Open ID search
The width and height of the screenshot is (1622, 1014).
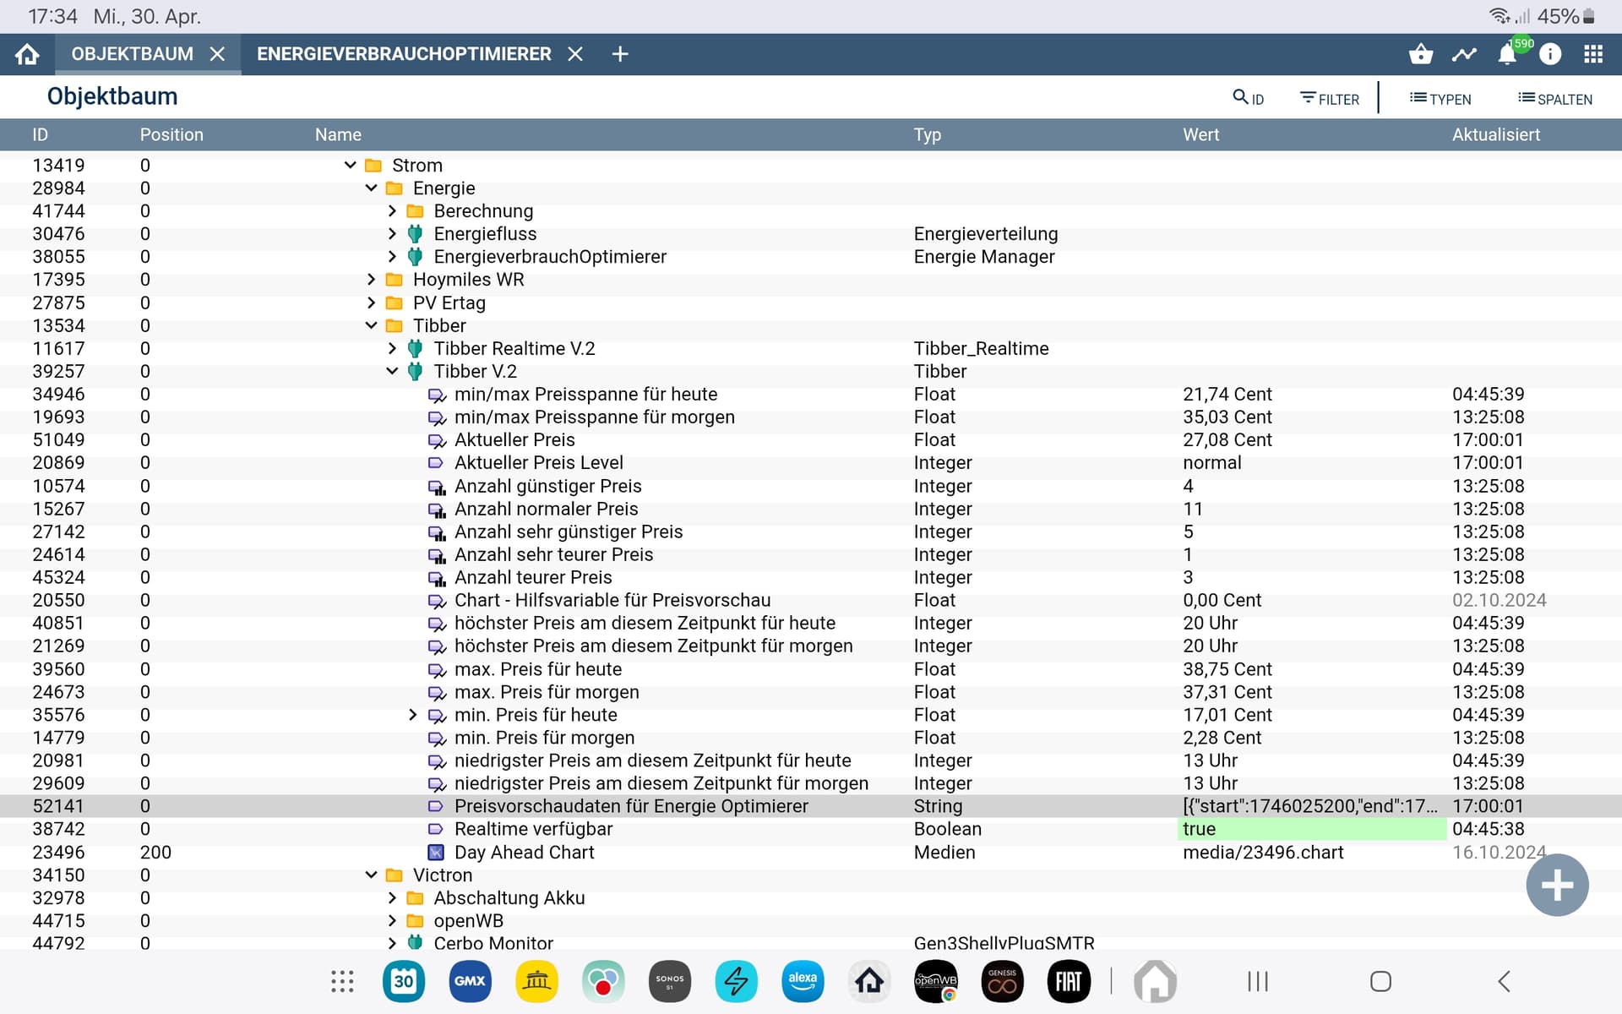click(x=1248, y=98)
